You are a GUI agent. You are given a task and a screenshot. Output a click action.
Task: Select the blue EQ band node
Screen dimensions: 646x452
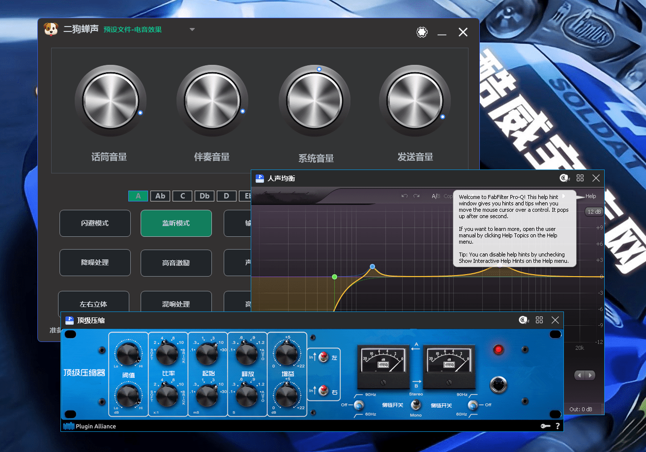point(372,266)
